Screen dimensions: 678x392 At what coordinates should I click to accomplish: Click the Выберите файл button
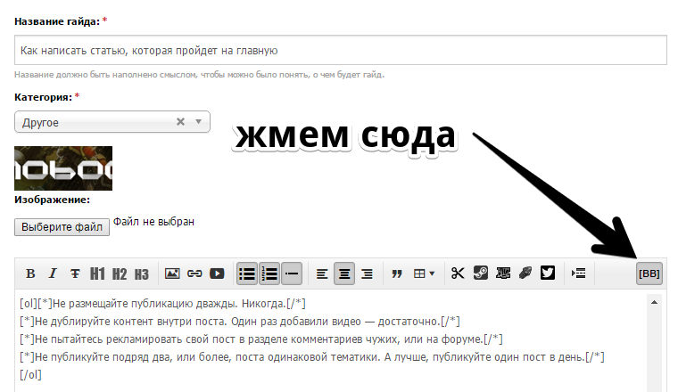coord(62,227)
